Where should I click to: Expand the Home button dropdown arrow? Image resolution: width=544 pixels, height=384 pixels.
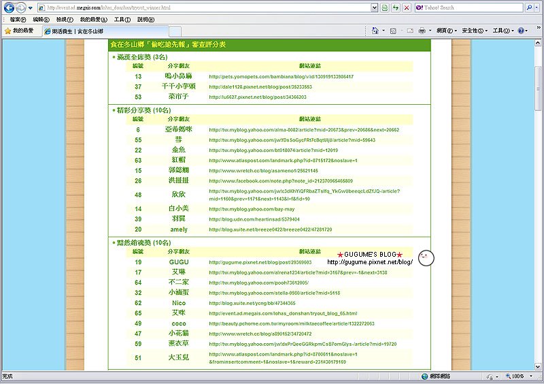384,31
